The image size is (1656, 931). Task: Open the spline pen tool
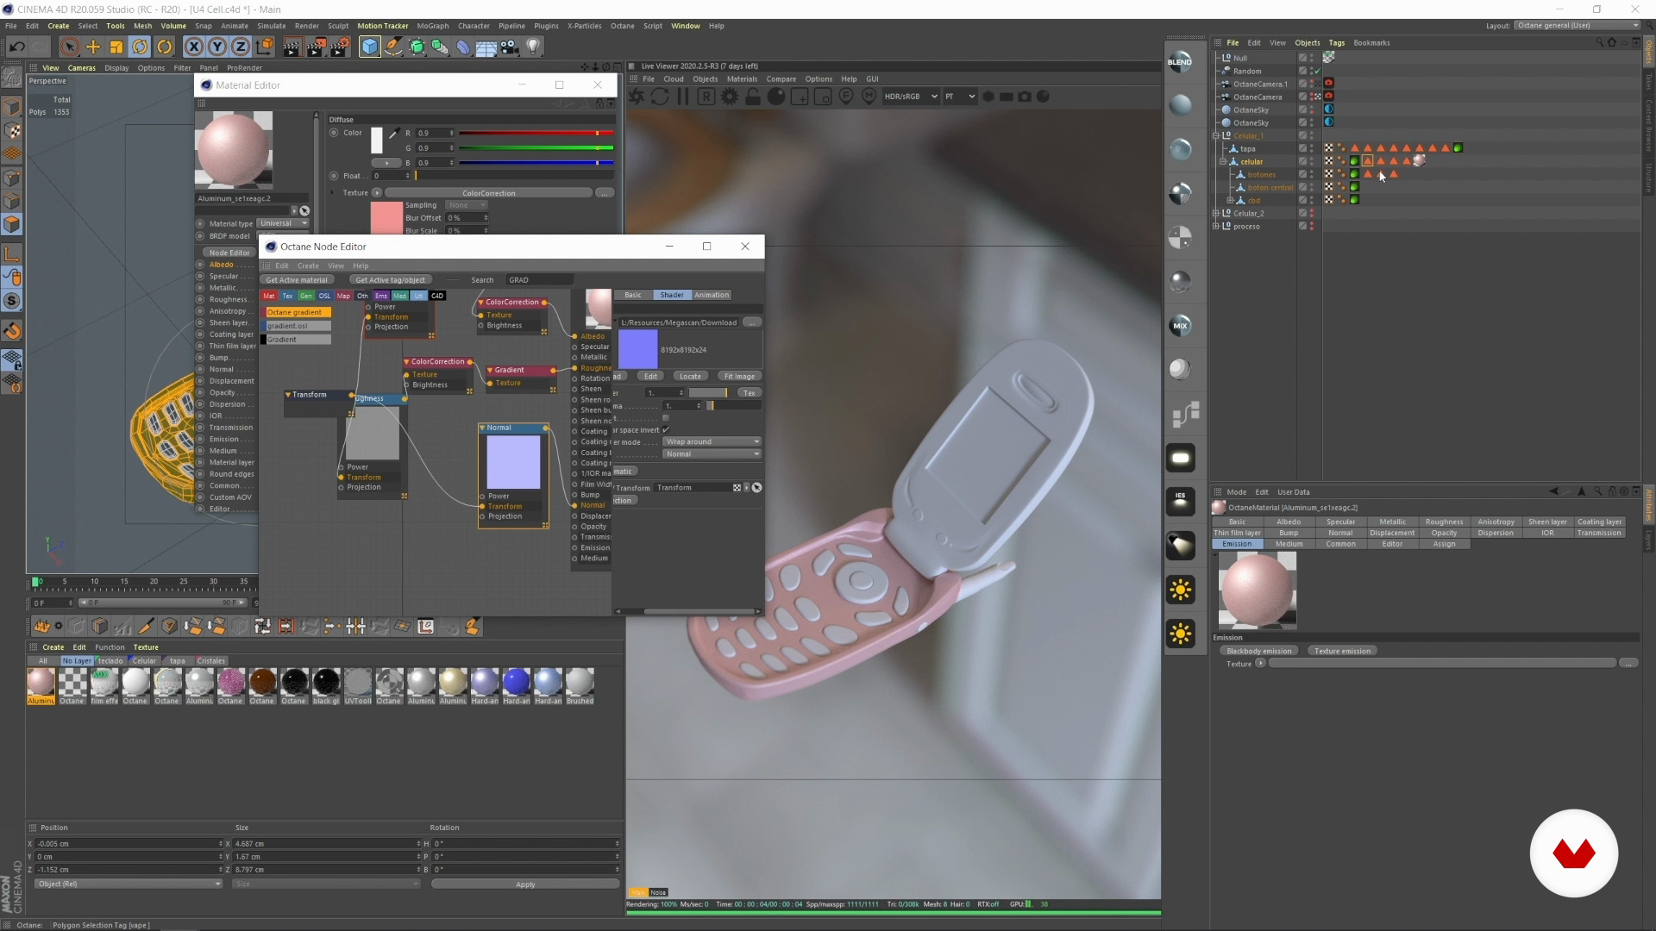[x=393, y=47]
